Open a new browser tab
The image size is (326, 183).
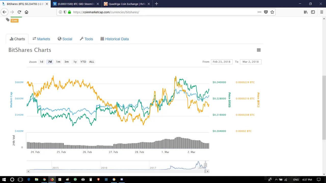point(156,4)
